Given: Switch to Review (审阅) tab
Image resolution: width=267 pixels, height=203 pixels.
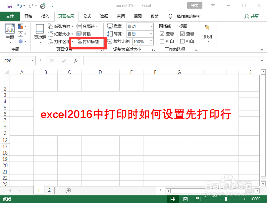Looking at the screenshot, I should (121, 16).
